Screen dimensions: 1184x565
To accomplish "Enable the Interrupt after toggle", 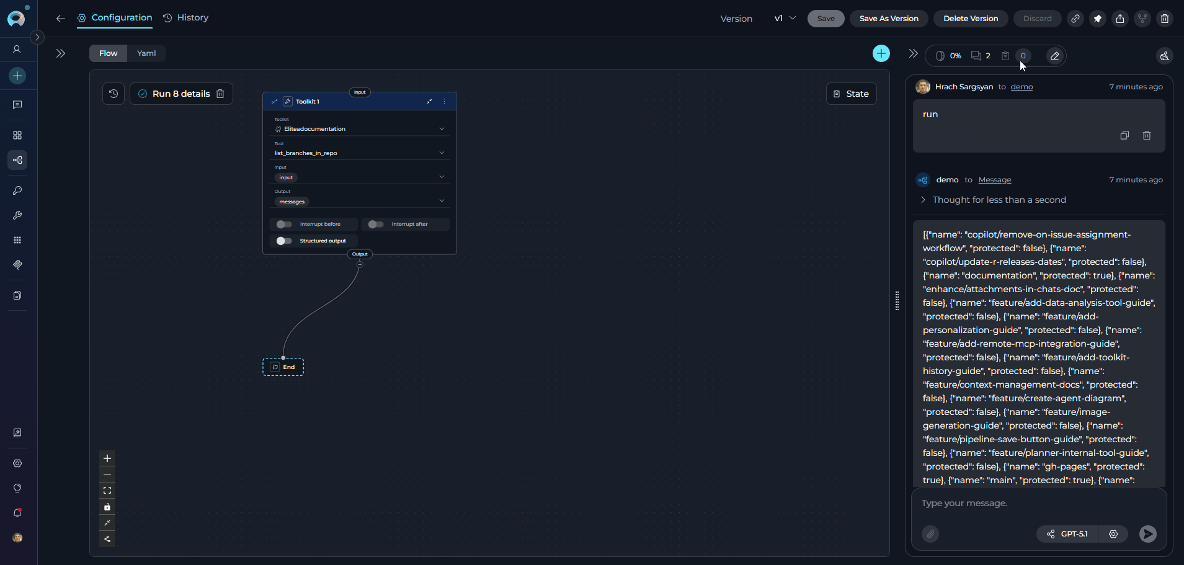I will [x=375, y=224].
